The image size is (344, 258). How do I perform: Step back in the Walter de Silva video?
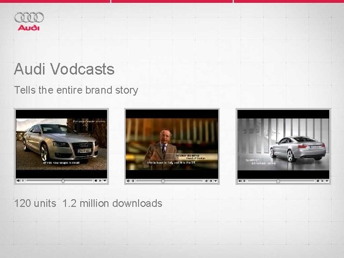tap(206, 181)
